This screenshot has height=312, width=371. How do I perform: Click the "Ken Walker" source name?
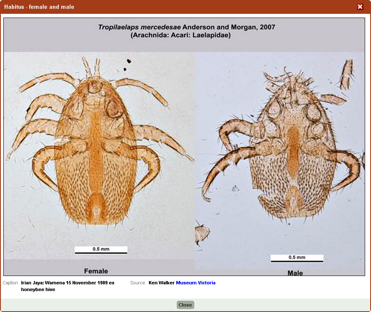pyautogui.click(x=161, y=283)
